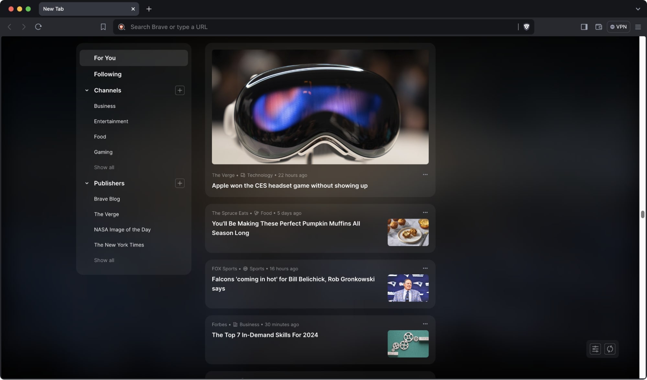Open the Business channel
The image size is (647, 380).
click(105, 106)
